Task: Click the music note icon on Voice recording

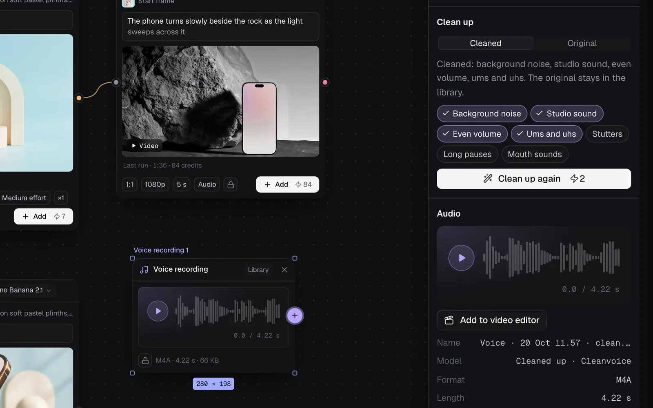Action: (144, 270)
